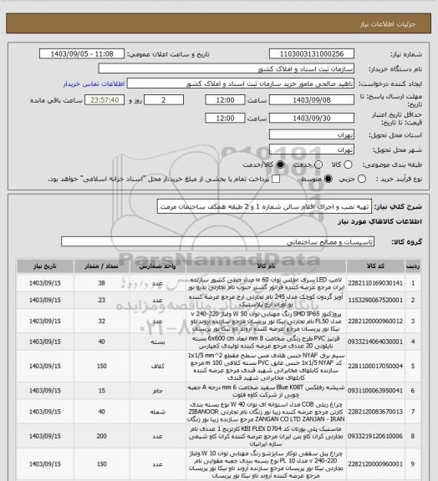Click the buyer organization name field
Image resolution: width=438 pixels, height=481 pixels.
pos(226,68)
